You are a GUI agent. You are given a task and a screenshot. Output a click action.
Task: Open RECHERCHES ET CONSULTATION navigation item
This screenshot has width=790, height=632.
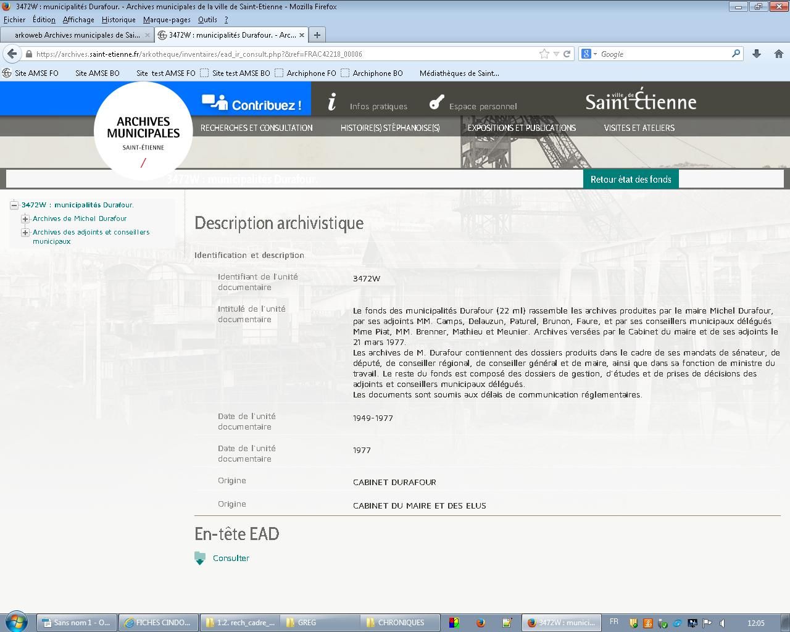click(x=256, y=128)
